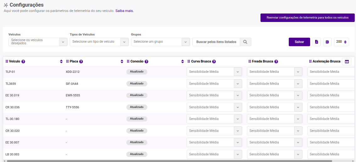Image resolution: width=356 pixels, height=162 pixels.
Task: Show help for the Veículo column
Action: (23, 62)
